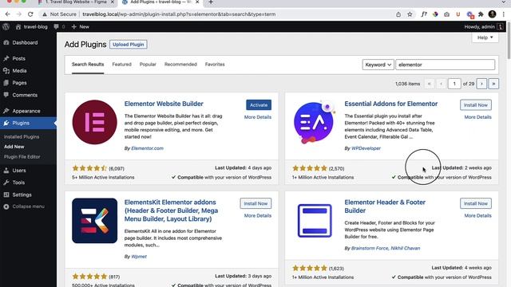Screen dimensions: 511x287
Task: Open travel-blog site home icon
Action: [18, 26]
